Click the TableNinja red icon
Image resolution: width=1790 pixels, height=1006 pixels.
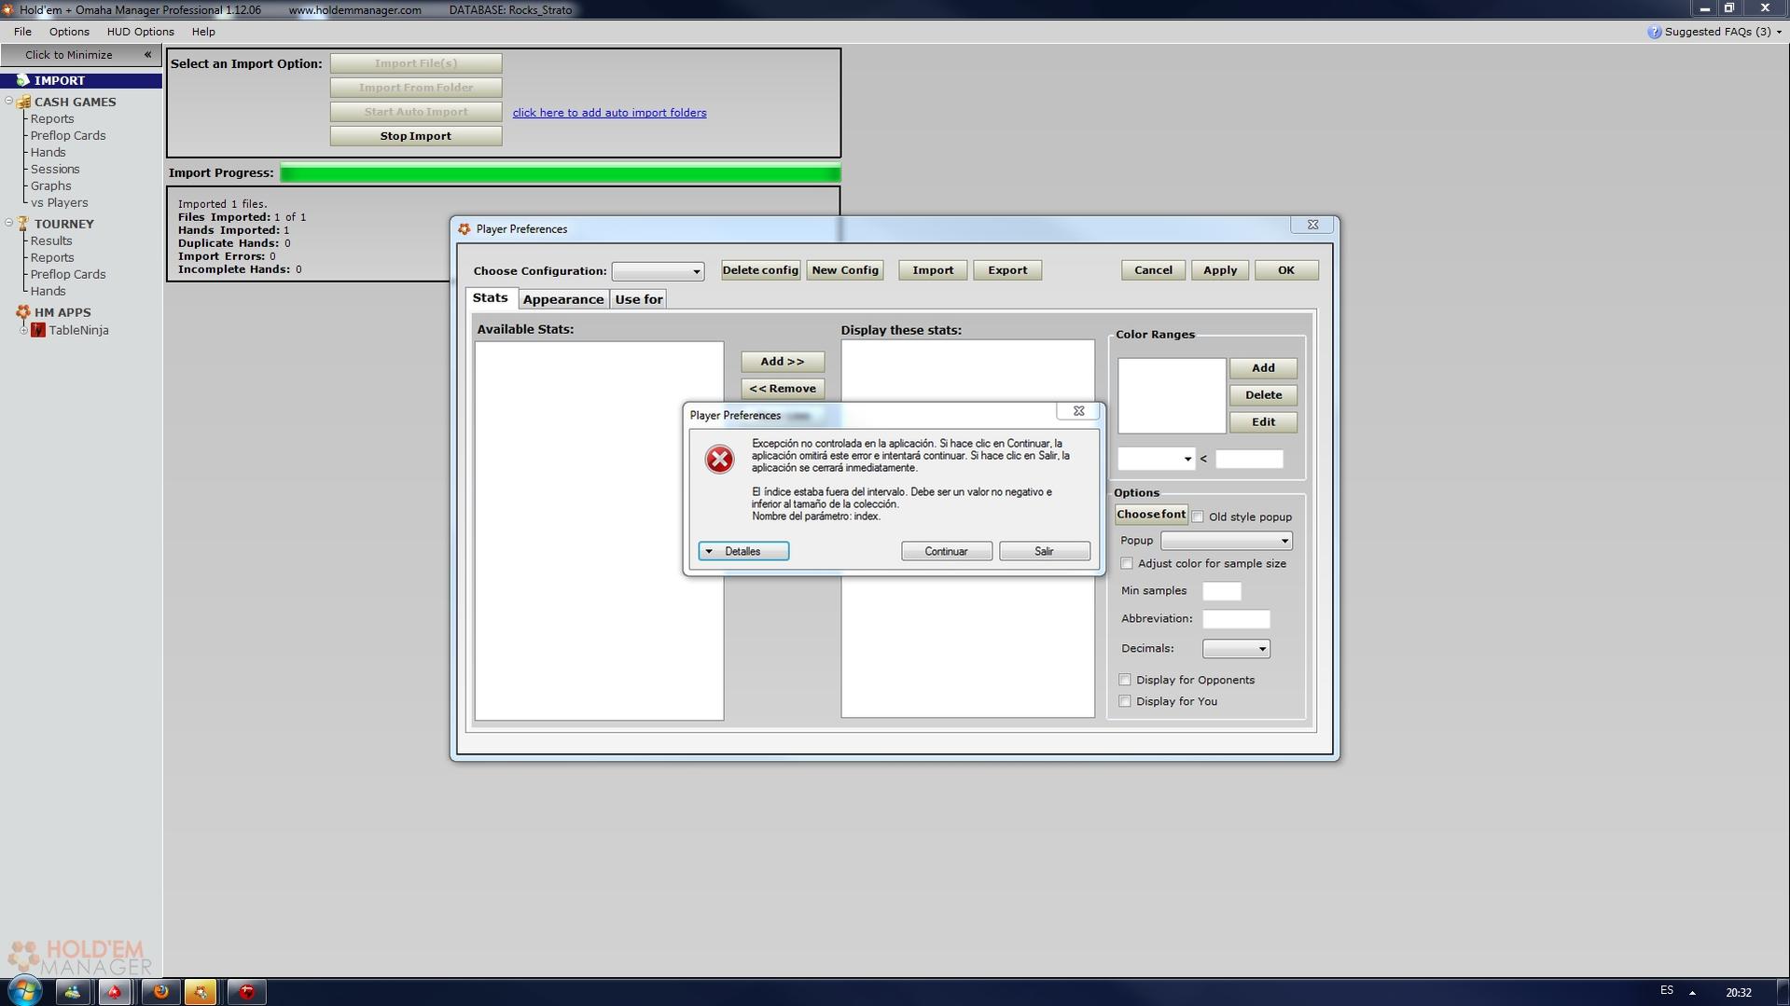coord(38,330)
